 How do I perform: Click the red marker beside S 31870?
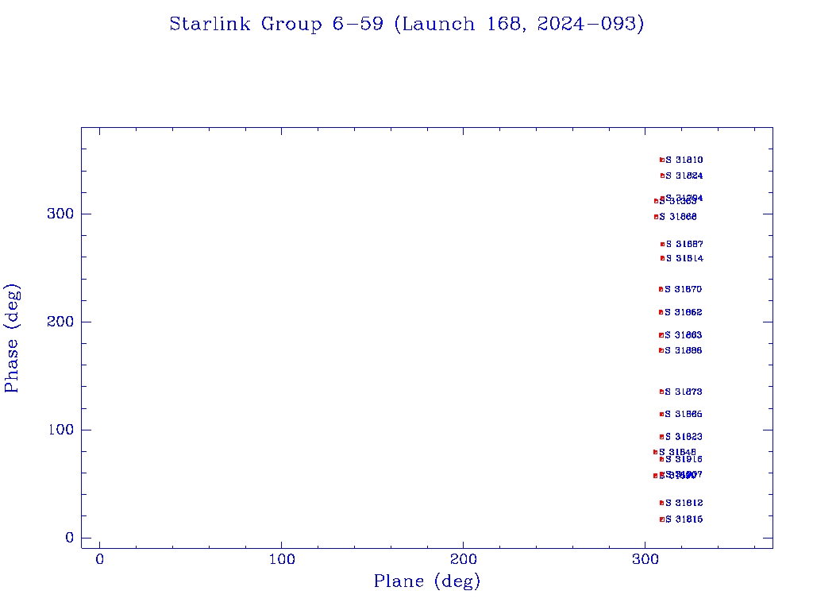[x=661, y=289]
